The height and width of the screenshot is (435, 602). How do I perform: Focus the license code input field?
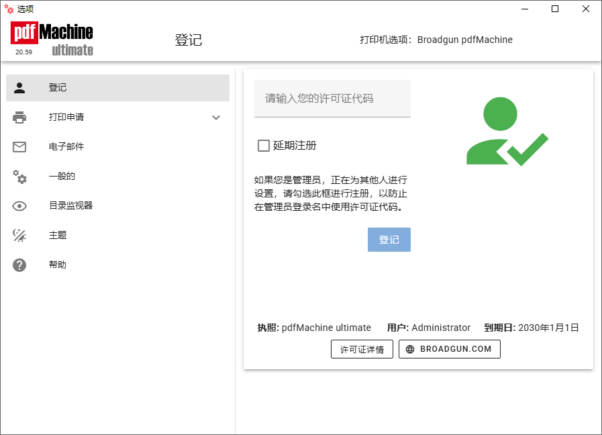click(332, 99)
